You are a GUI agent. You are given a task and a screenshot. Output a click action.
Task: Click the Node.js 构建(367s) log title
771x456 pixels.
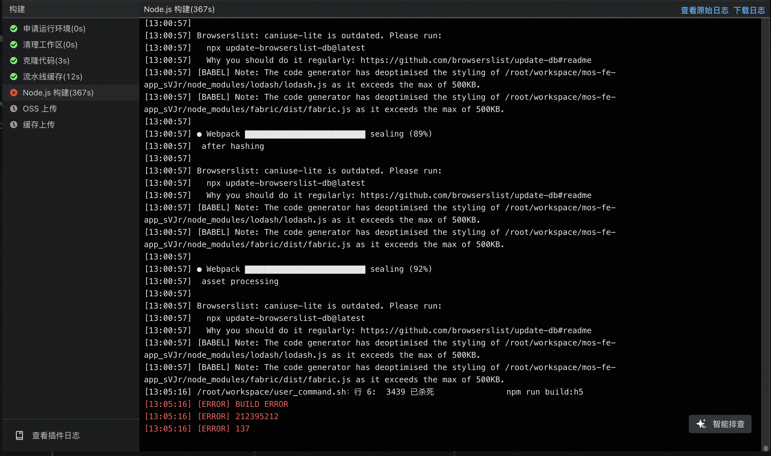[x=179, y=9]
